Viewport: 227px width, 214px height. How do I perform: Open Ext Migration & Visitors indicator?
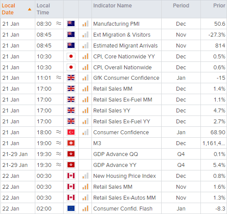[122, 35]
